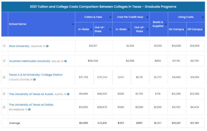Image resolution: width=207 pixels, height=131 pixels.
Task: Sort by School Name column arrows
Action: [x=73, y=24]
